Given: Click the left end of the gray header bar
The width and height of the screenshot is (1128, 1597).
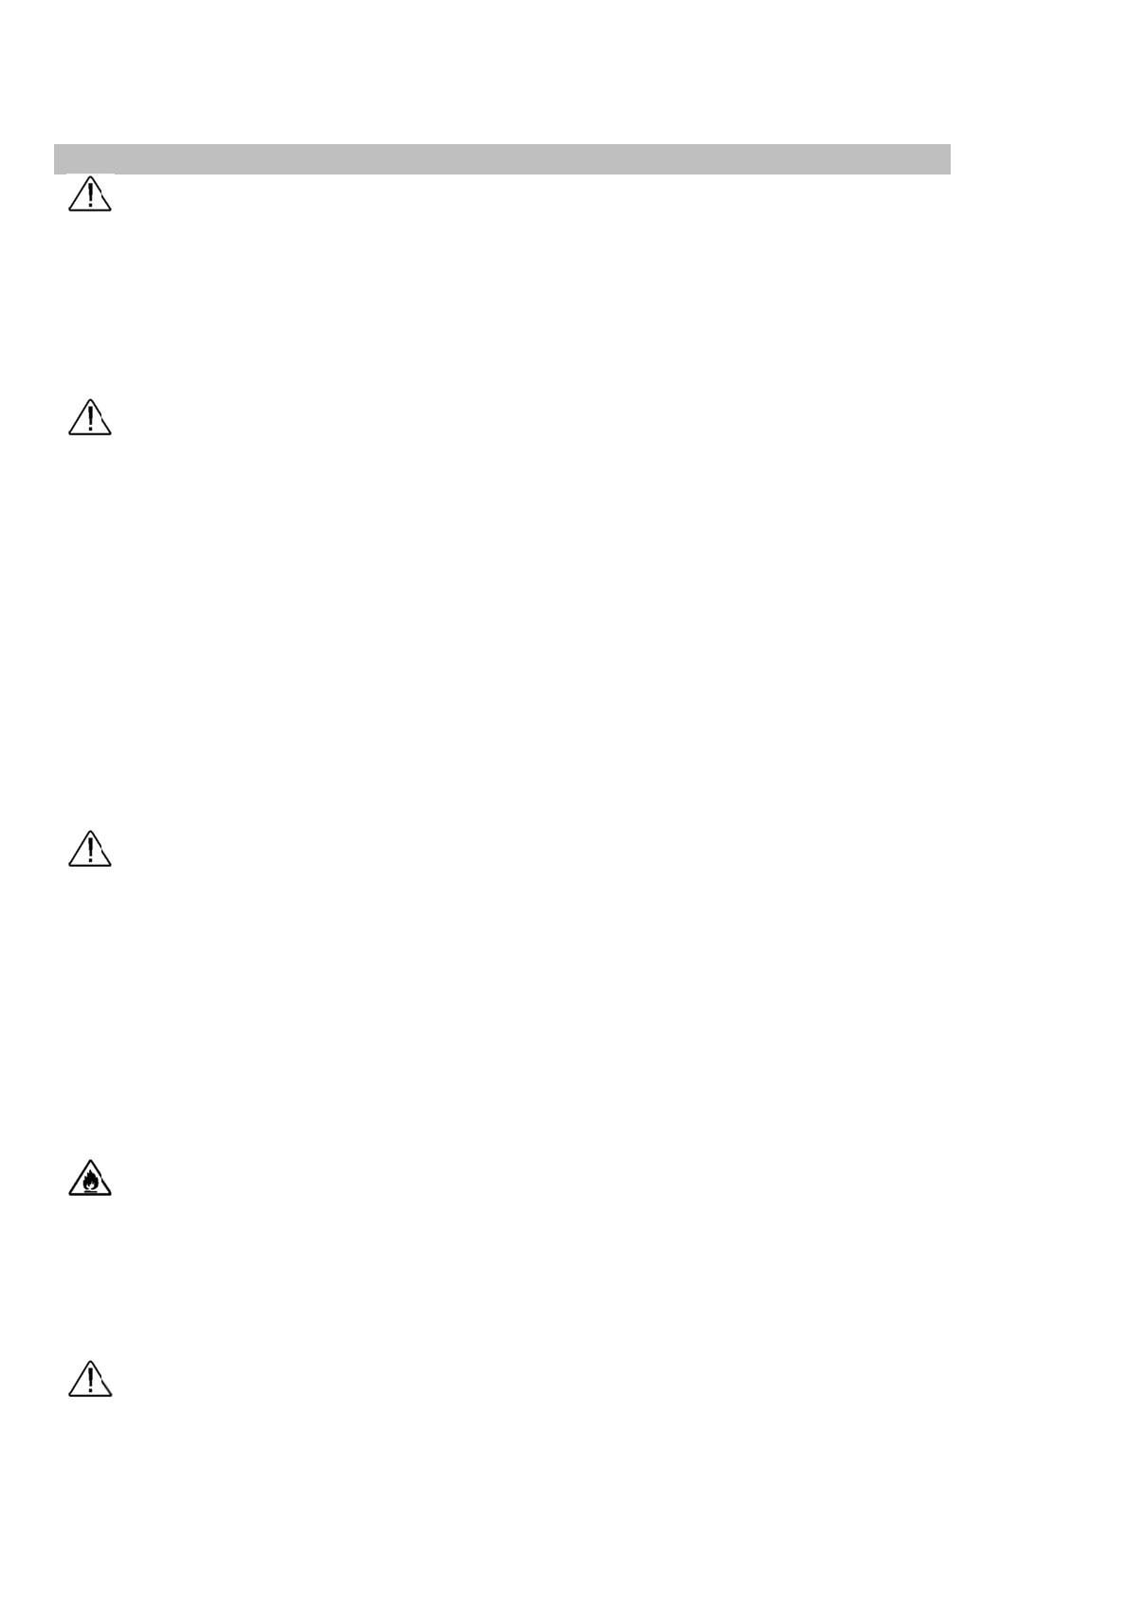Looking at the screenshot, I should [x=59, y=159].
